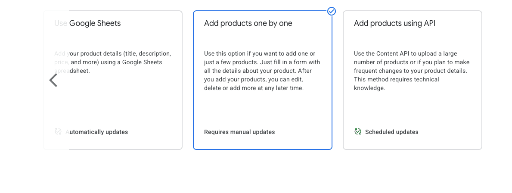Click the faded Automatically updates sync icon
This screenshot has width=512, height=193.
pyautogui.click(x=58, y=131)
